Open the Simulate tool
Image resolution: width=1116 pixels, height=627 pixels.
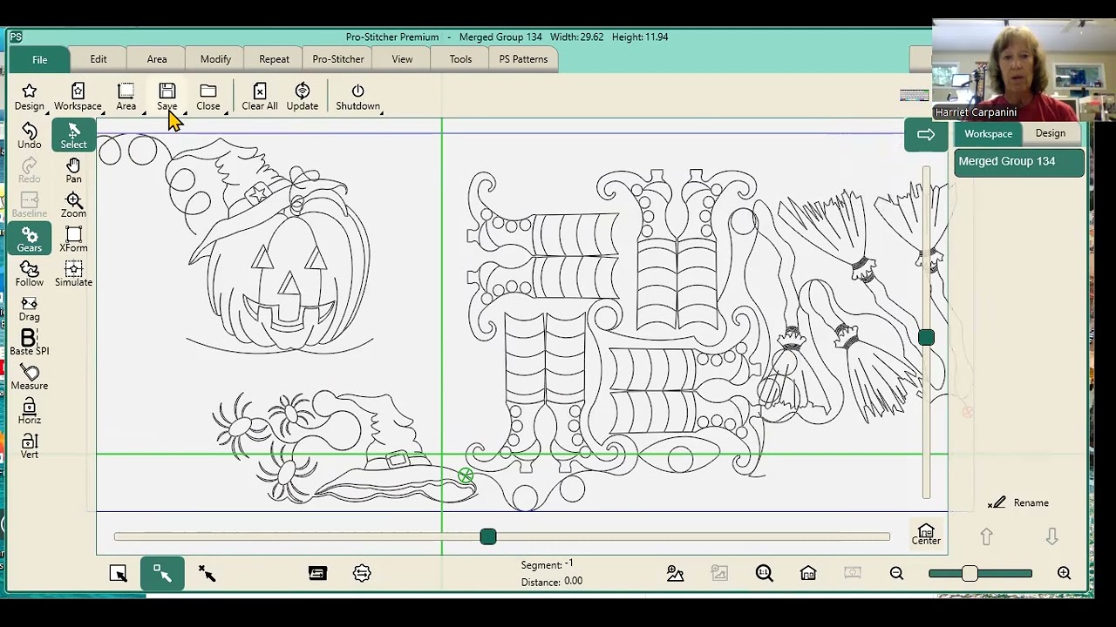(73, 273)
